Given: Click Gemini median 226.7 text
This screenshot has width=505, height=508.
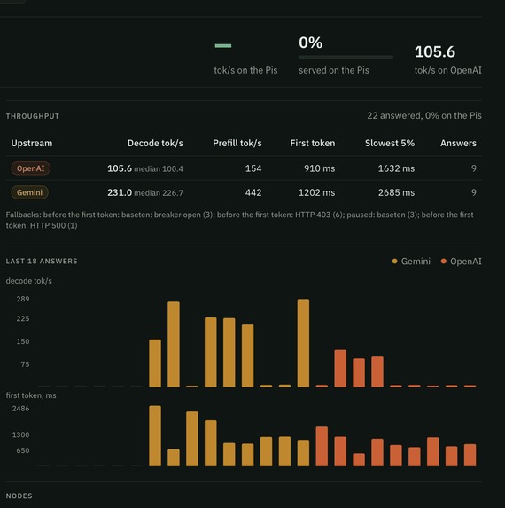Looking at the screenshot, I should pos(159,193).
